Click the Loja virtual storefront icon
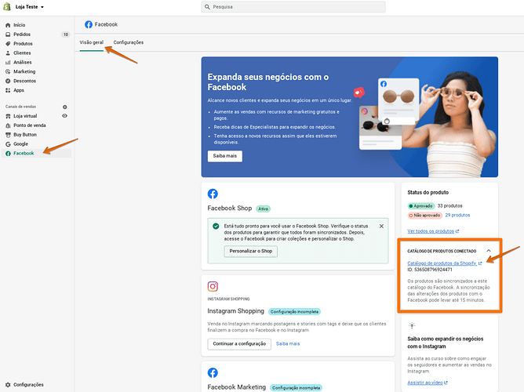This screenshot has width=524, height=392. tap(8, 116)
